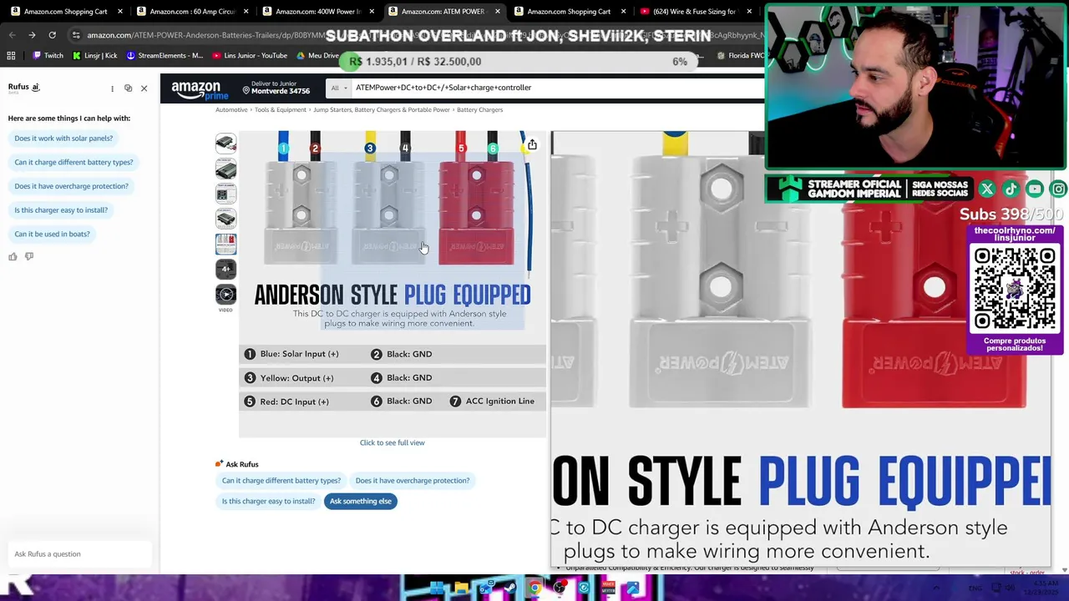Open Voicemeeter from the taskbar

pyautogui.click(x=608, y=588)
